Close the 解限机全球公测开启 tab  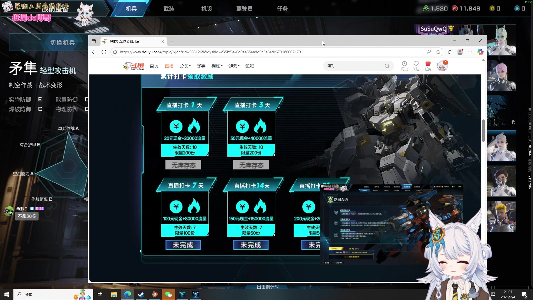[163, 41]
